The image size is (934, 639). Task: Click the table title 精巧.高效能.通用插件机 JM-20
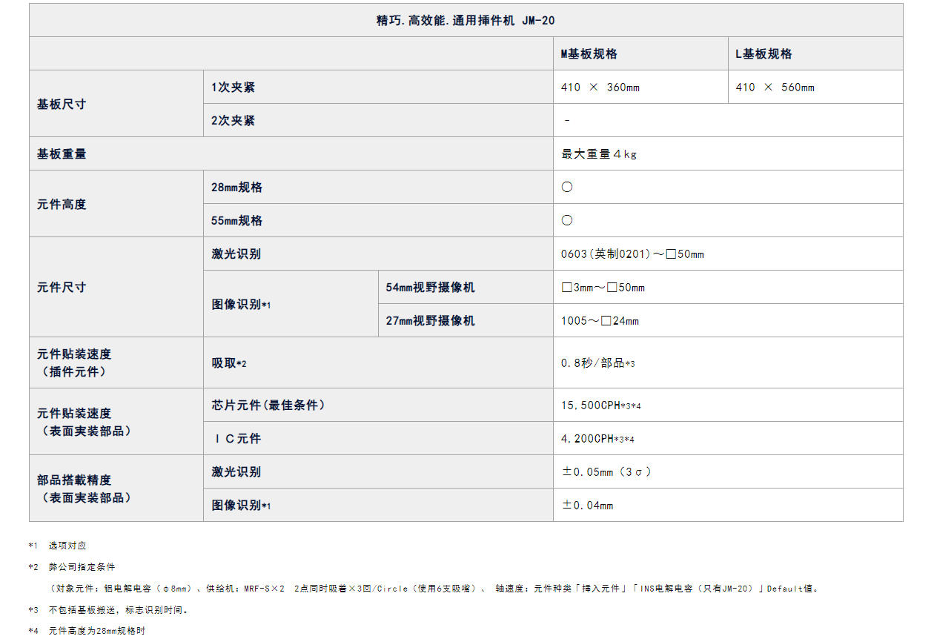466,21
